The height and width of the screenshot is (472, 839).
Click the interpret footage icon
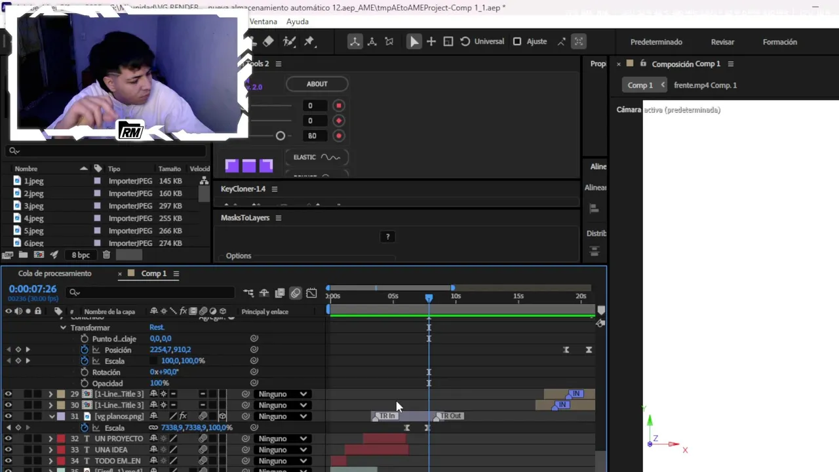click(8, 255)
